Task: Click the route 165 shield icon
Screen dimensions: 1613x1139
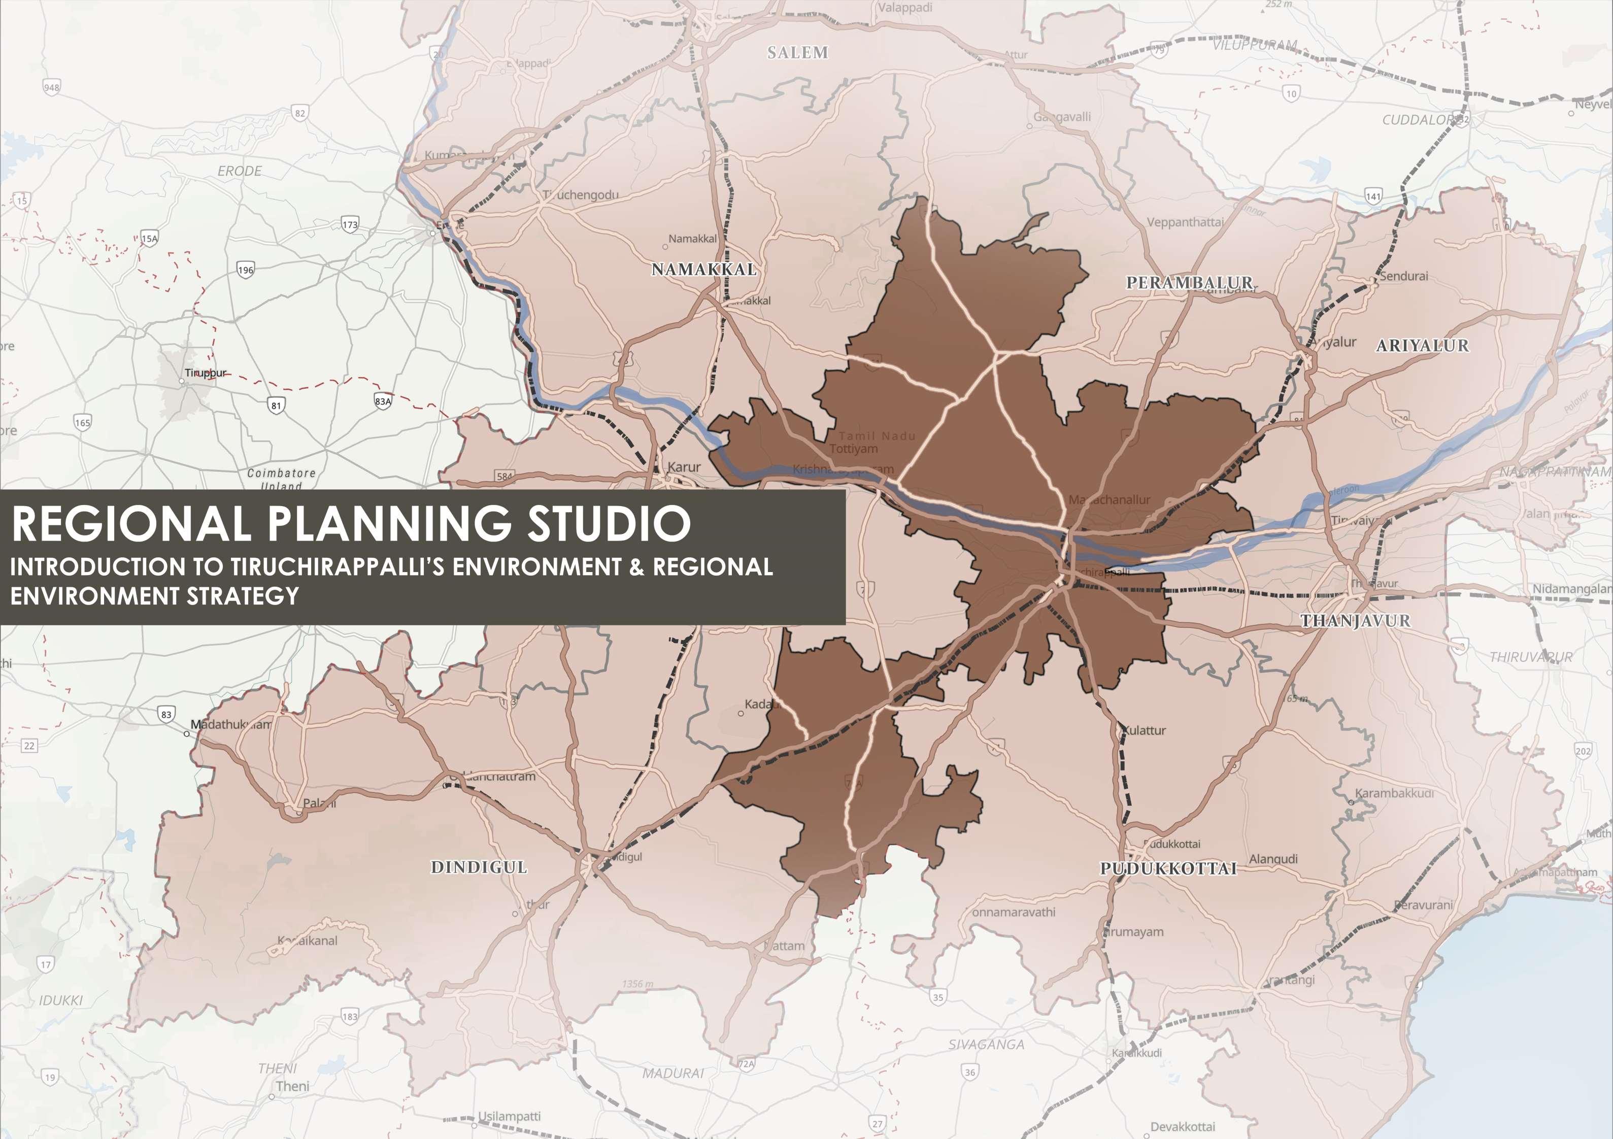Action: click(x=82, y=422)
